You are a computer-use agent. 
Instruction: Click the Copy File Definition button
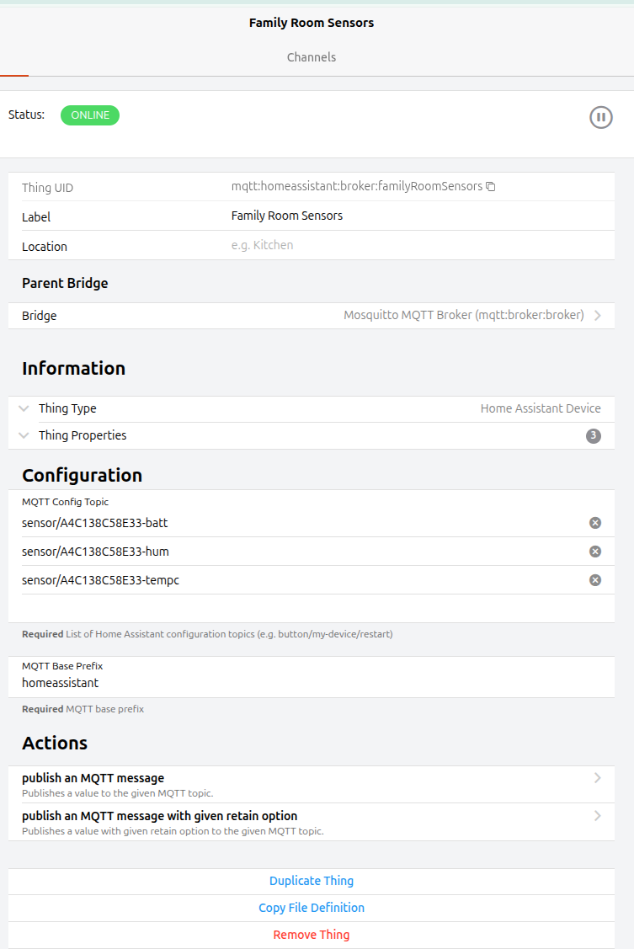click(x=312, y=908)
